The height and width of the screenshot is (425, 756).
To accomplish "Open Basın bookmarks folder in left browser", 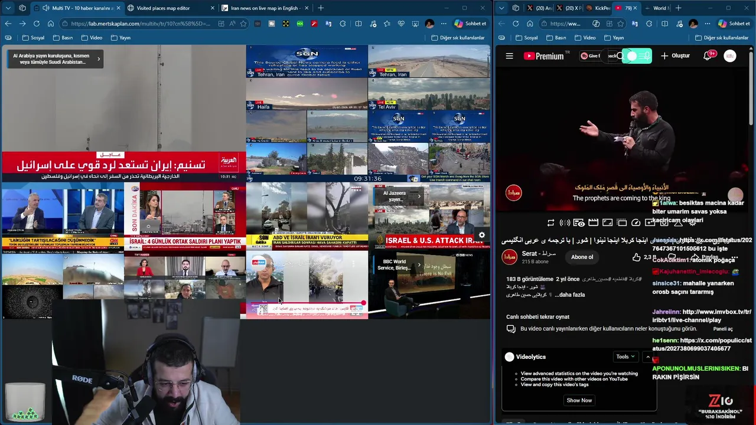I will coord(63,38).
